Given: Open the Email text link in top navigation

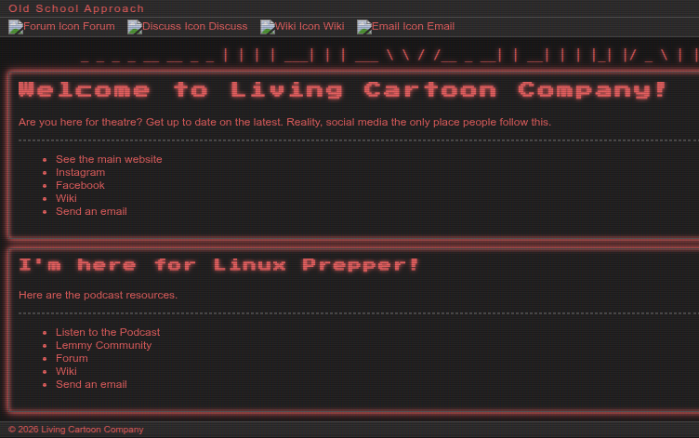Looking at the screenshot, I should (x=441, y=26).
